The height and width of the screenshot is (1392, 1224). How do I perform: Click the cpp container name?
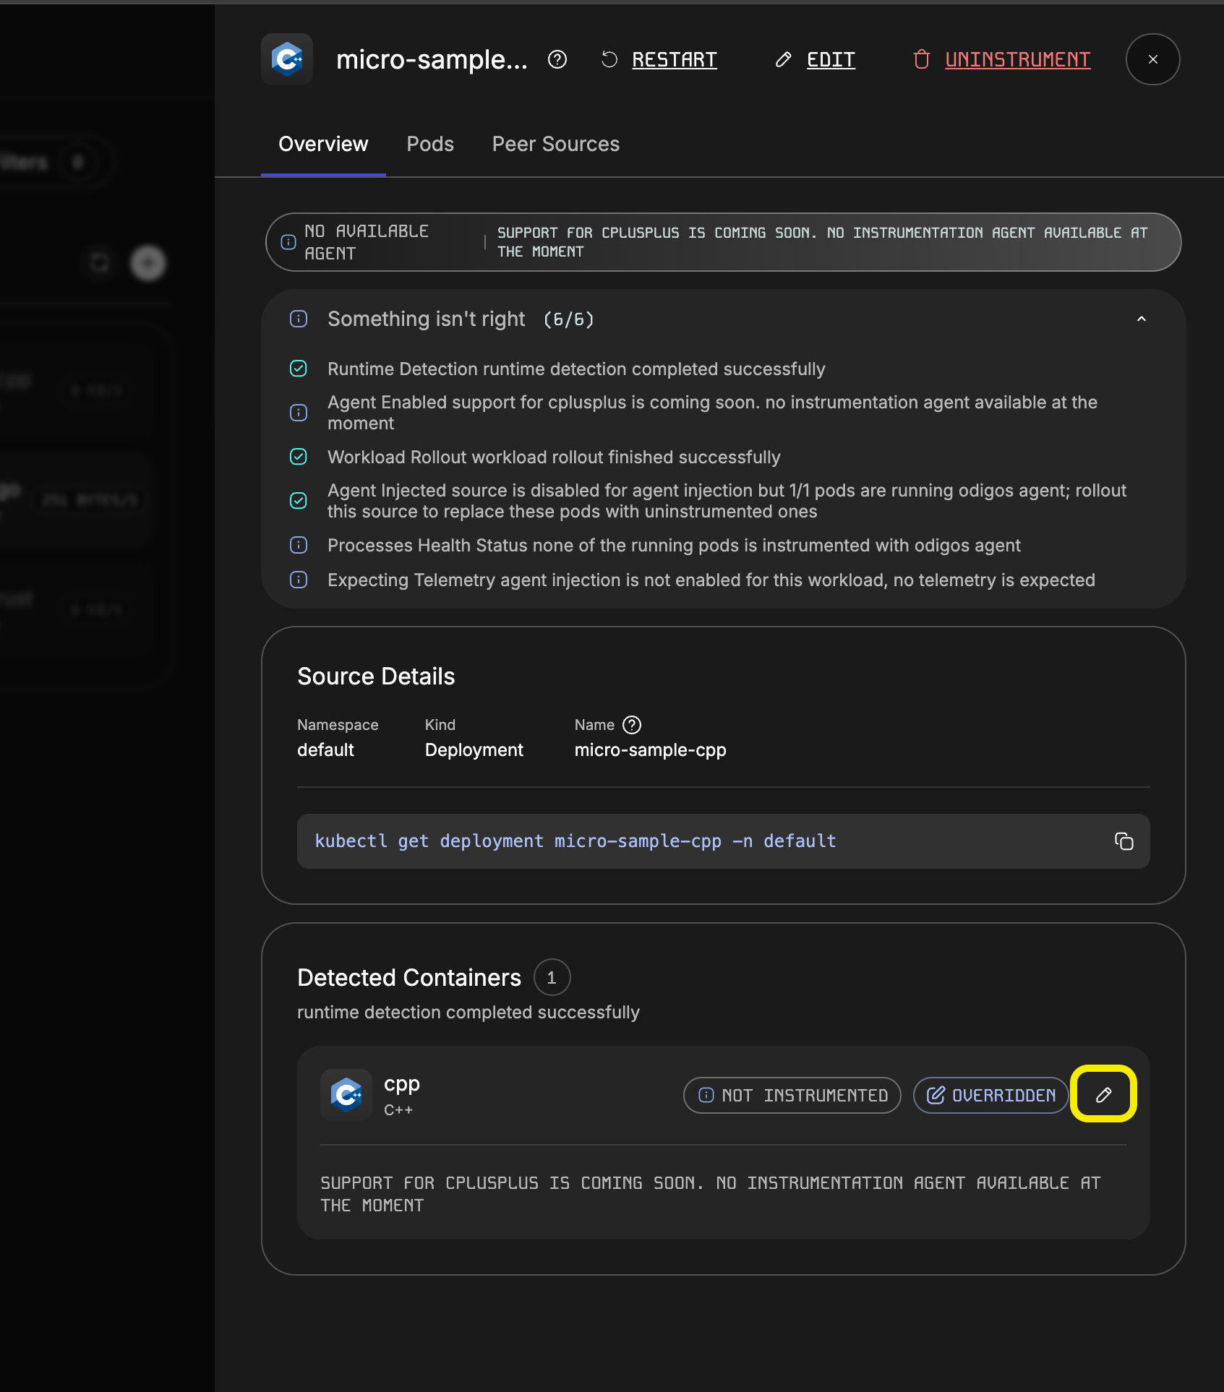(x=402, y=1084)
